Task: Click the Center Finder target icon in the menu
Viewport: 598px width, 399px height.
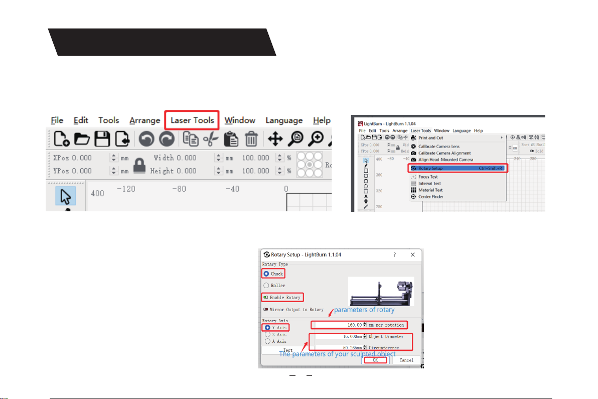Action: click(x=413, y=197)
